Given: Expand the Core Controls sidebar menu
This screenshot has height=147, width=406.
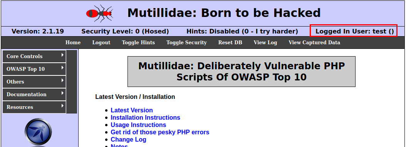Looking at the screenshot, I should (x=34, y=56).
